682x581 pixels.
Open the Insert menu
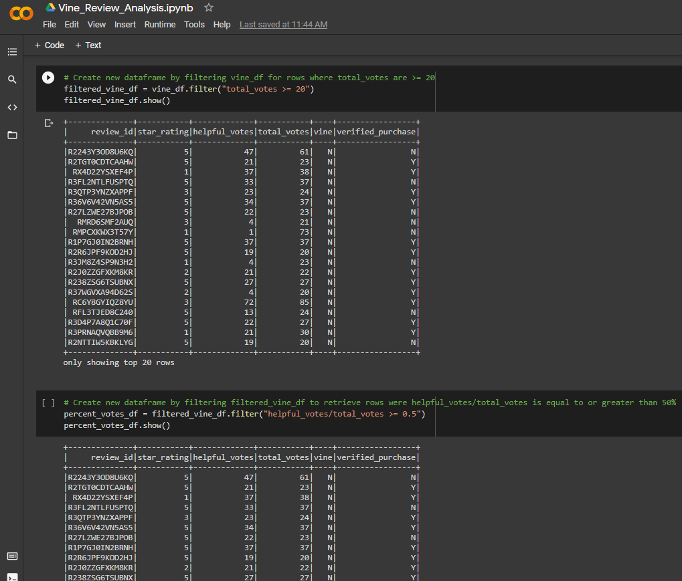click(x=124, y=24)
